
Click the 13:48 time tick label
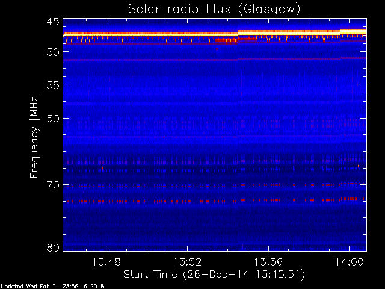click(x=106, y=262)
